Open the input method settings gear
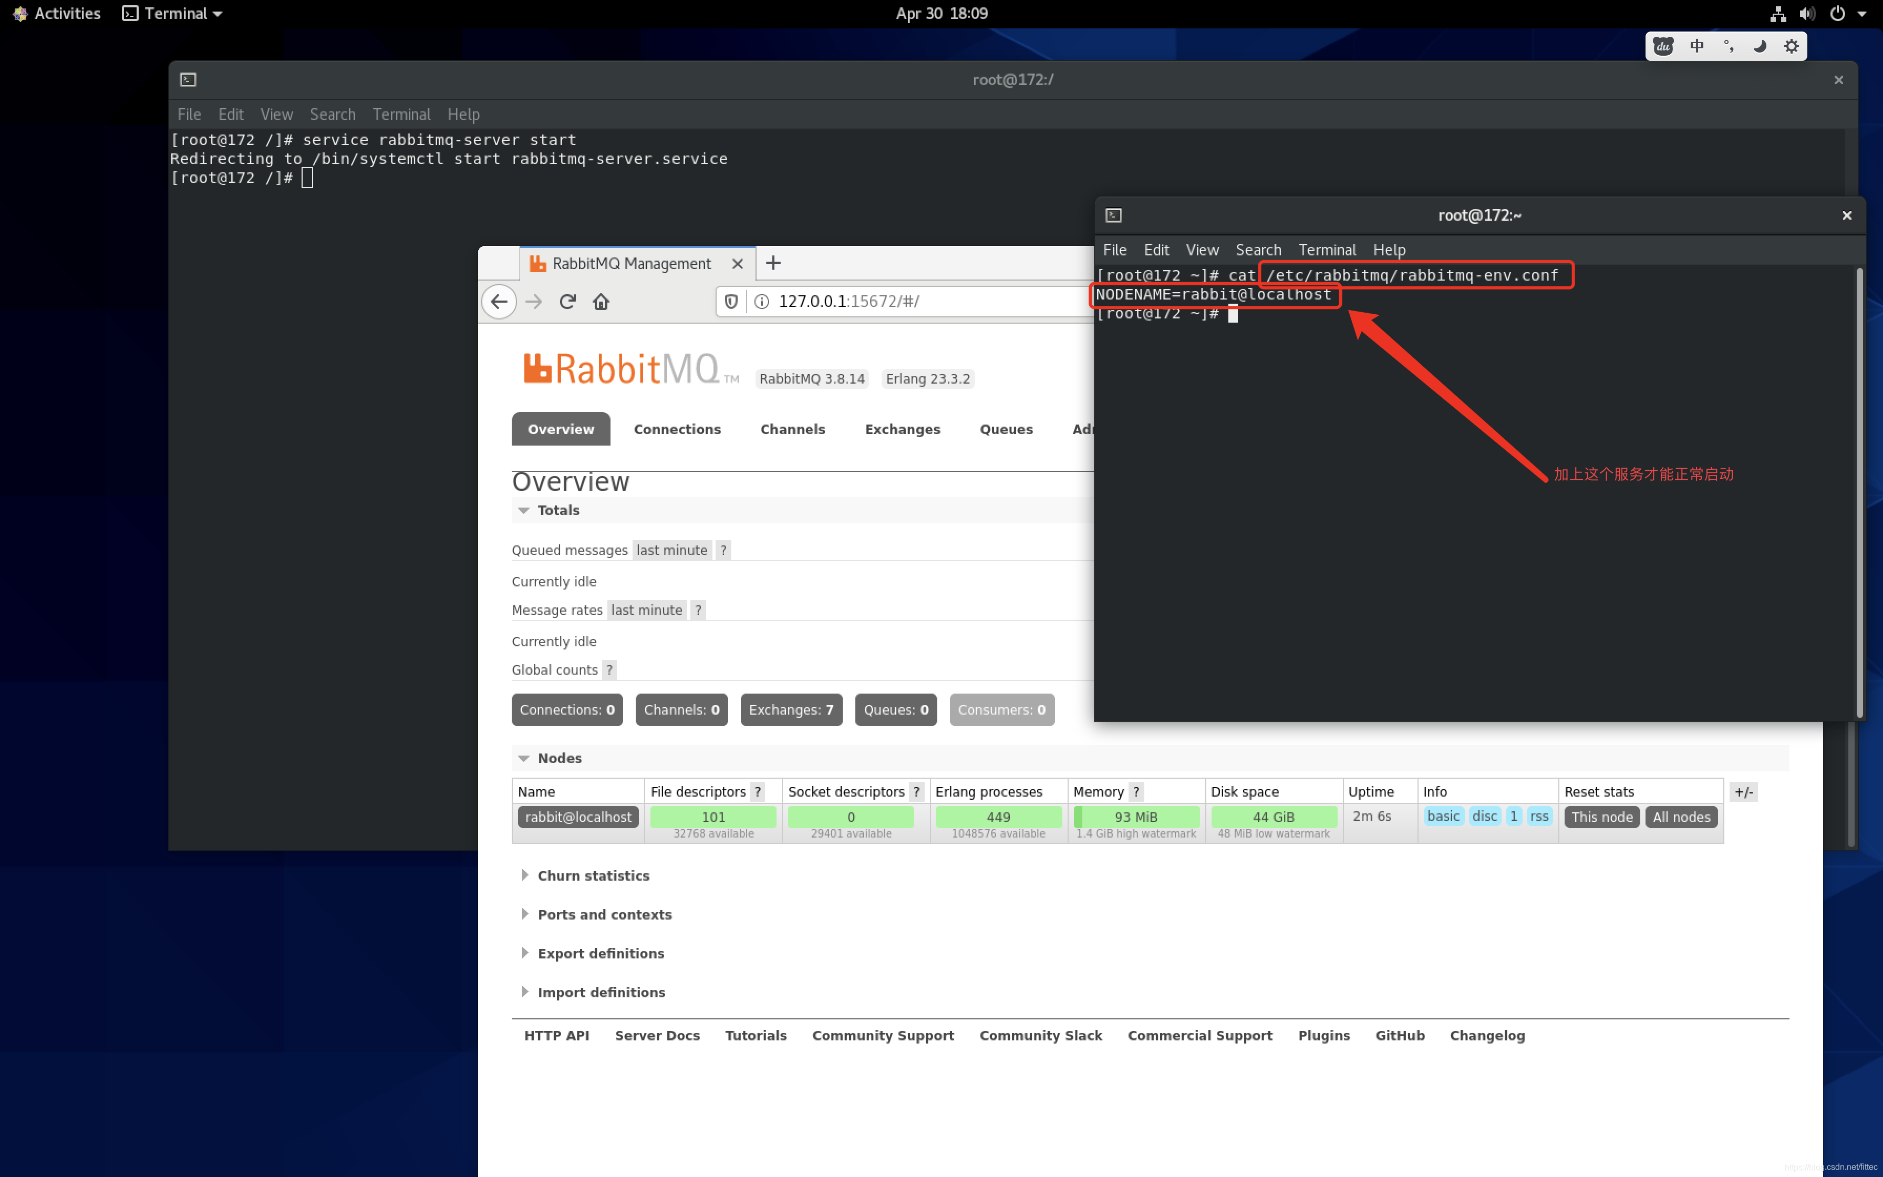1883x1177 pixels. click(x=1791, y=46)
